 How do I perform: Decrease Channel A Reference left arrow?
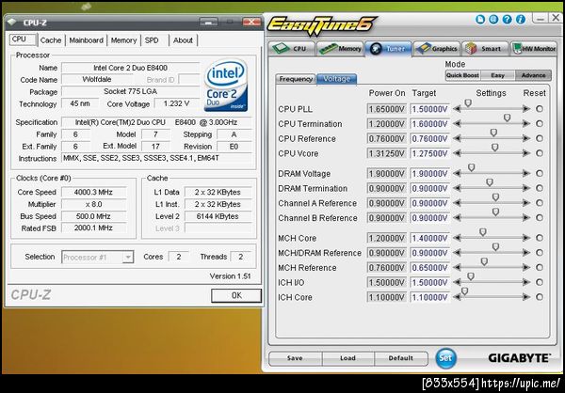(x=457, y=203)
